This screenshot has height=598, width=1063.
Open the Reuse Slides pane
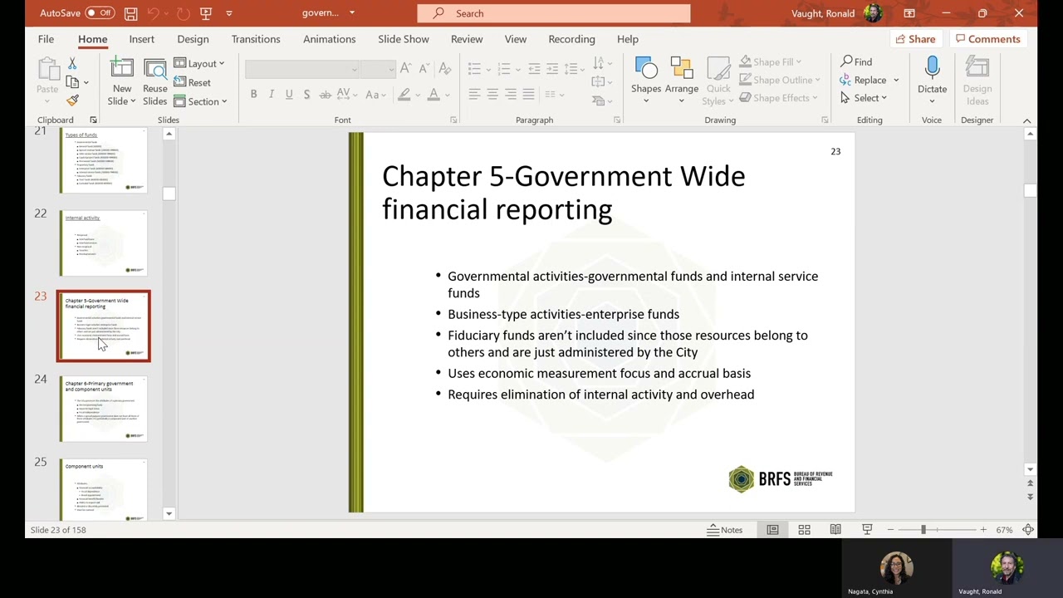pyautogui.click(x=154, y=81)
